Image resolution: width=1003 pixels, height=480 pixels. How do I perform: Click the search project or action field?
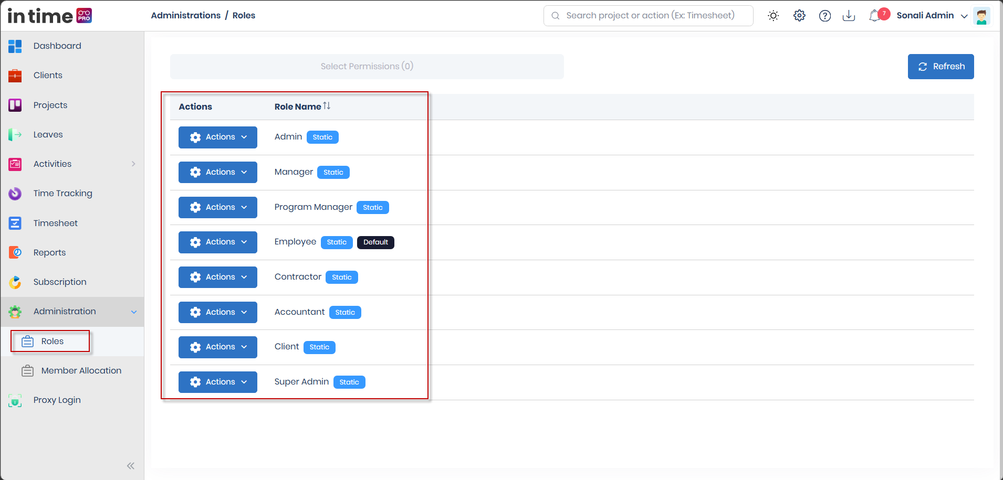tap(648, 16)
